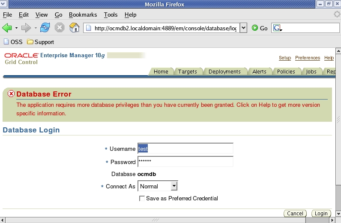Click the horizontal scrollbar left arrow

3,220
